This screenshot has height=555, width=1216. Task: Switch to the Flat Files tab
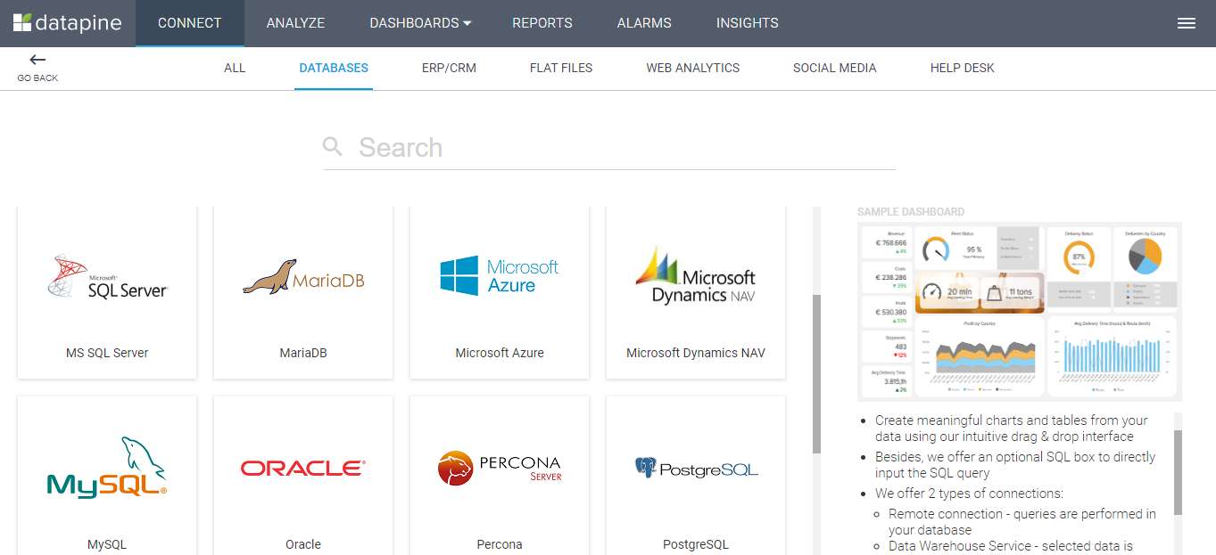pyautogui.click(x=561, y=68)
